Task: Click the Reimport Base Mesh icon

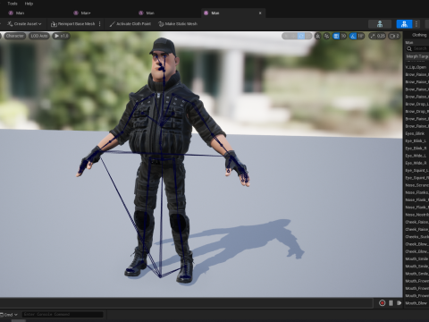Action: click(x=54, y=24)
